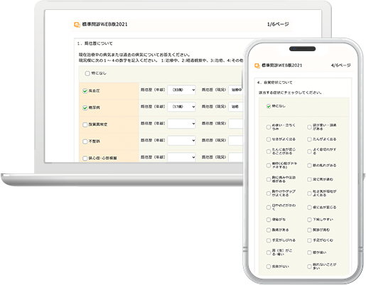Viewport: 366px width, 285px height.
Task: Click the 4. 自覚症状について heading
Action: tap(275, 82)
